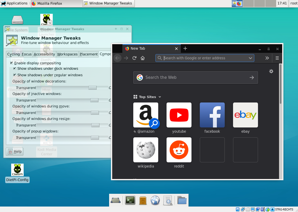Click the Help button in Window Manager Tweaks
Image resolution: width=298 pixels, height=212 pixels.
click(15, 151)
